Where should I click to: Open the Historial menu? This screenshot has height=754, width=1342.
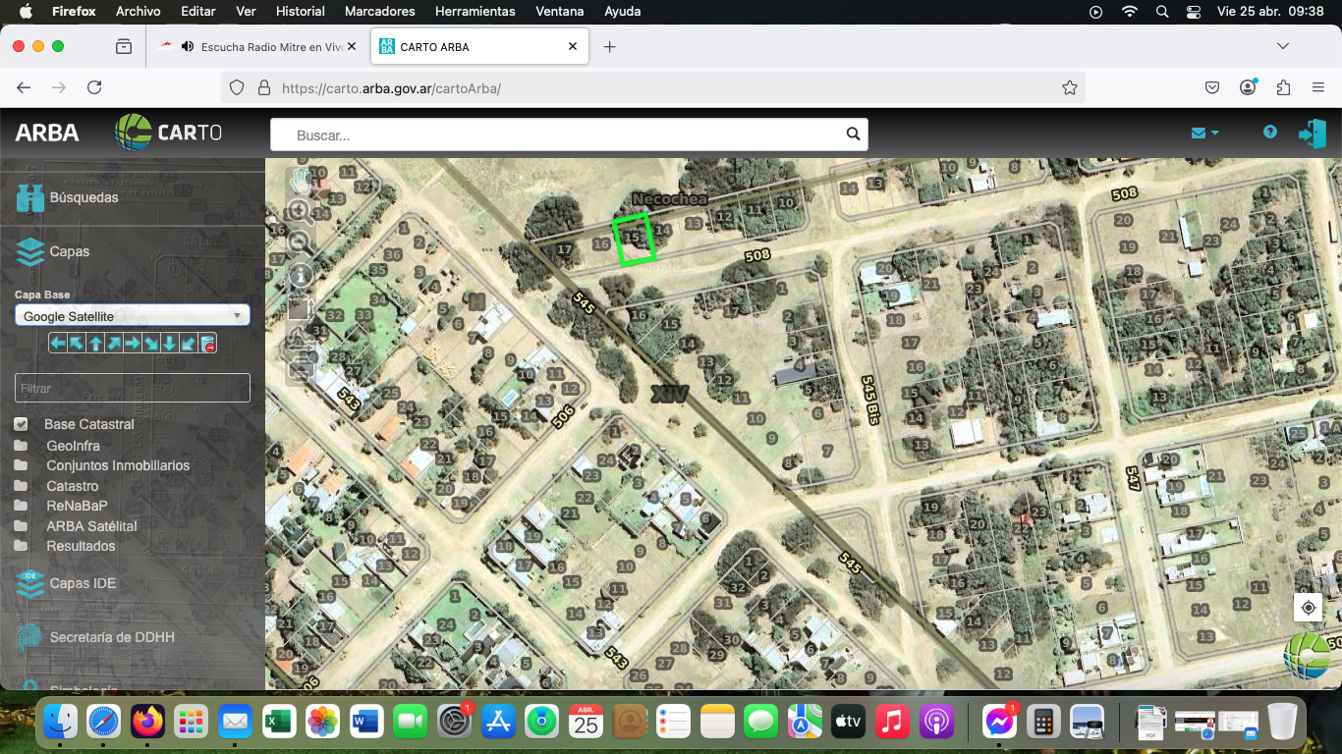[x=300, y=12]
